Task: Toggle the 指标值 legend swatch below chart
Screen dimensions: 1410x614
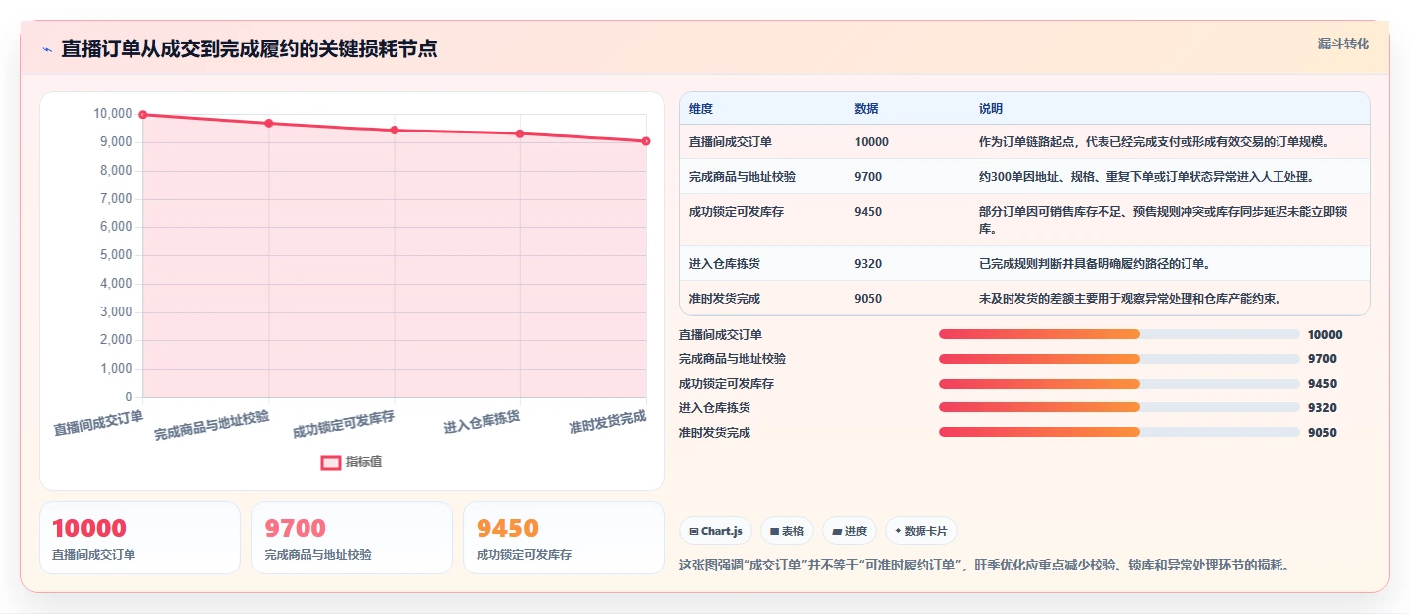Action: click(331, 462)
